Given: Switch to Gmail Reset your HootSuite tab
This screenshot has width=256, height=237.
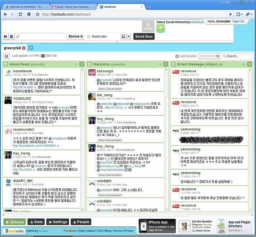Looking at the screenshot, I should (74, 7).
